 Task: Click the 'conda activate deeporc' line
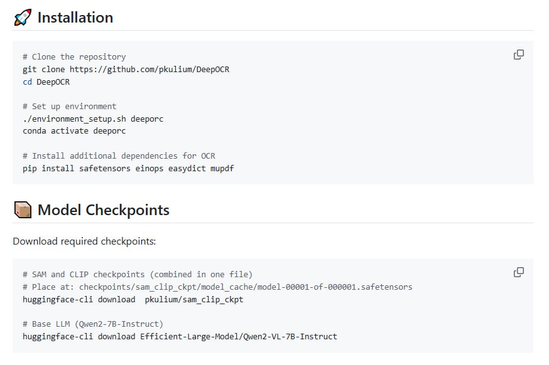[74, 131]
